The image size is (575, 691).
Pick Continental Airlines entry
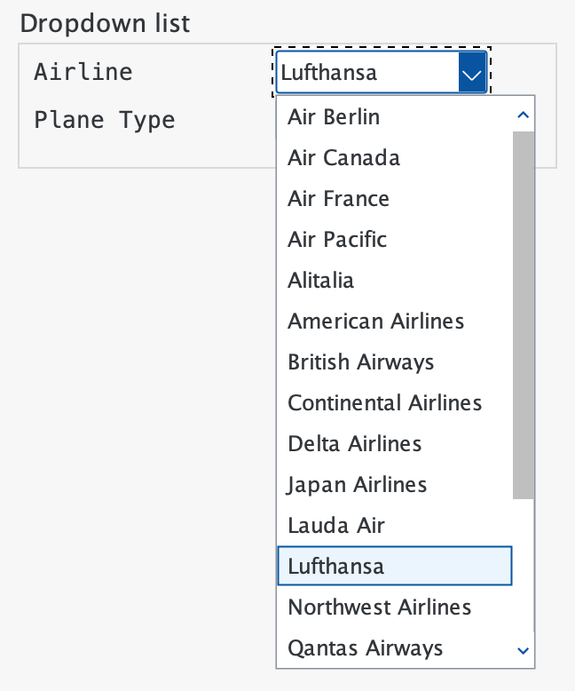click(385, 403)
